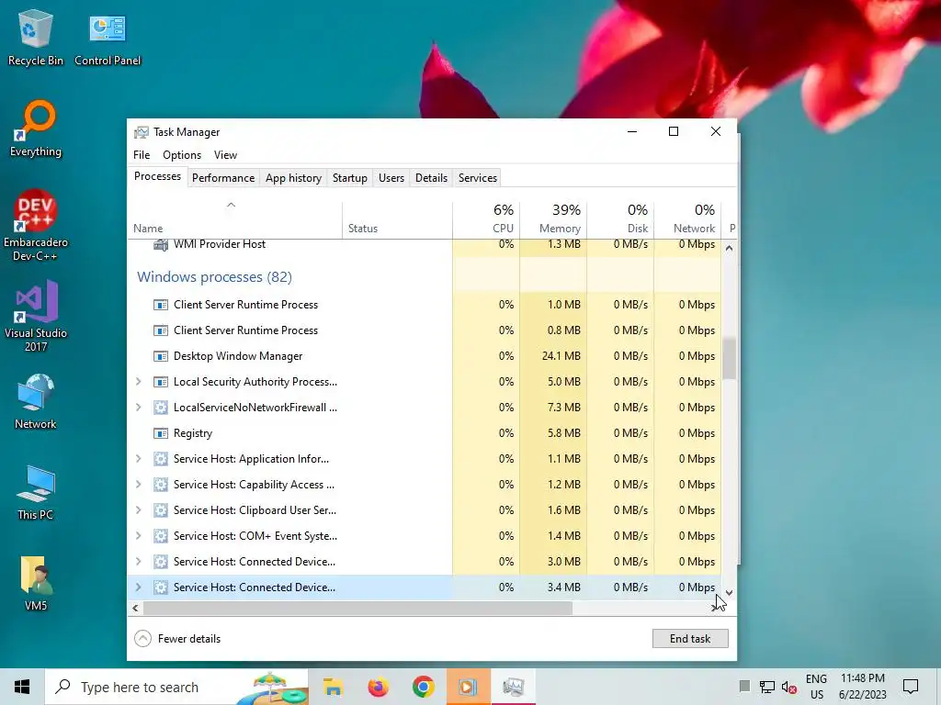Launch Firefox from the taskbar

[378, 687]
